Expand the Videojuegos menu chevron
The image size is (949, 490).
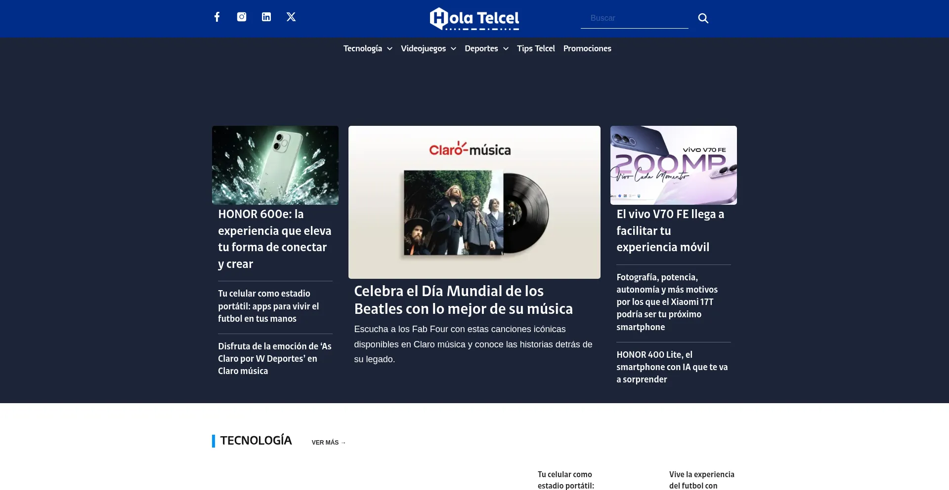point(453,49)
